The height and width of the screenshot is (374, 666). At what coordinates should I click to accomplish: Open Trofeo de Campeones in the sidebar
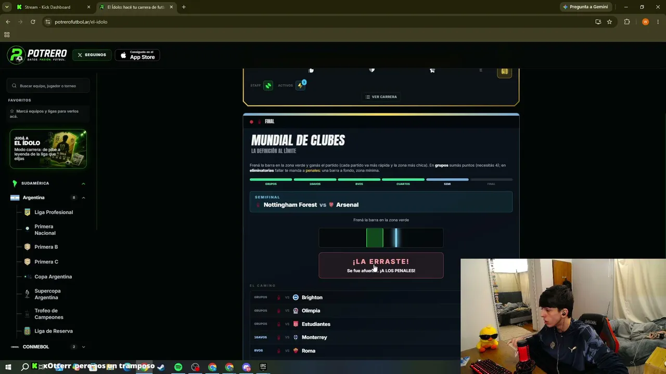pos(49,314)
